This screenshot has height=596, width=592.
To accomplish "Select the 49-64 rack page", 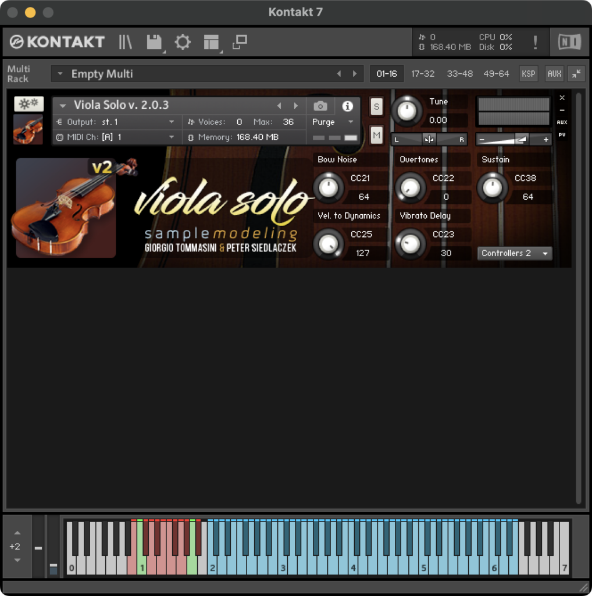I will [x=496, y=74].
